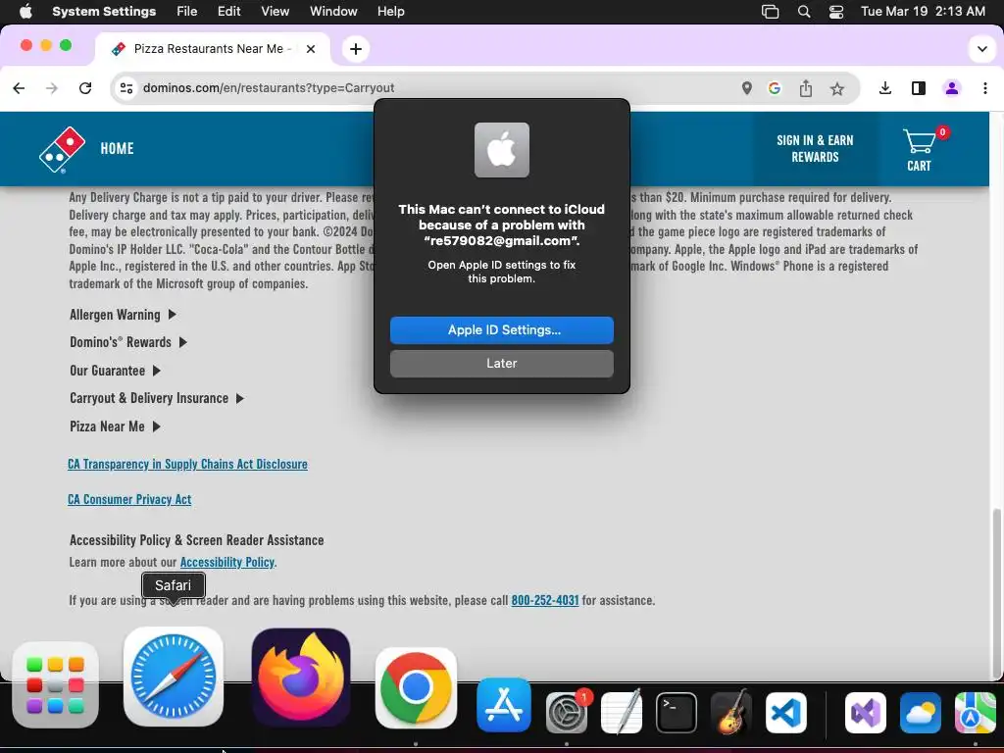Open TextEdit from the Dock
The height and width of the screenshot is (753, 1004).
pyautogui.click(x=622, y=712)
